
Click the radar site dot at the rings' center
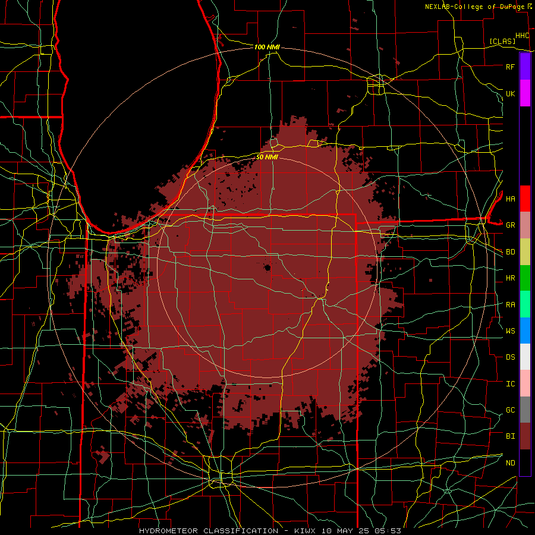tap(267, 267)
